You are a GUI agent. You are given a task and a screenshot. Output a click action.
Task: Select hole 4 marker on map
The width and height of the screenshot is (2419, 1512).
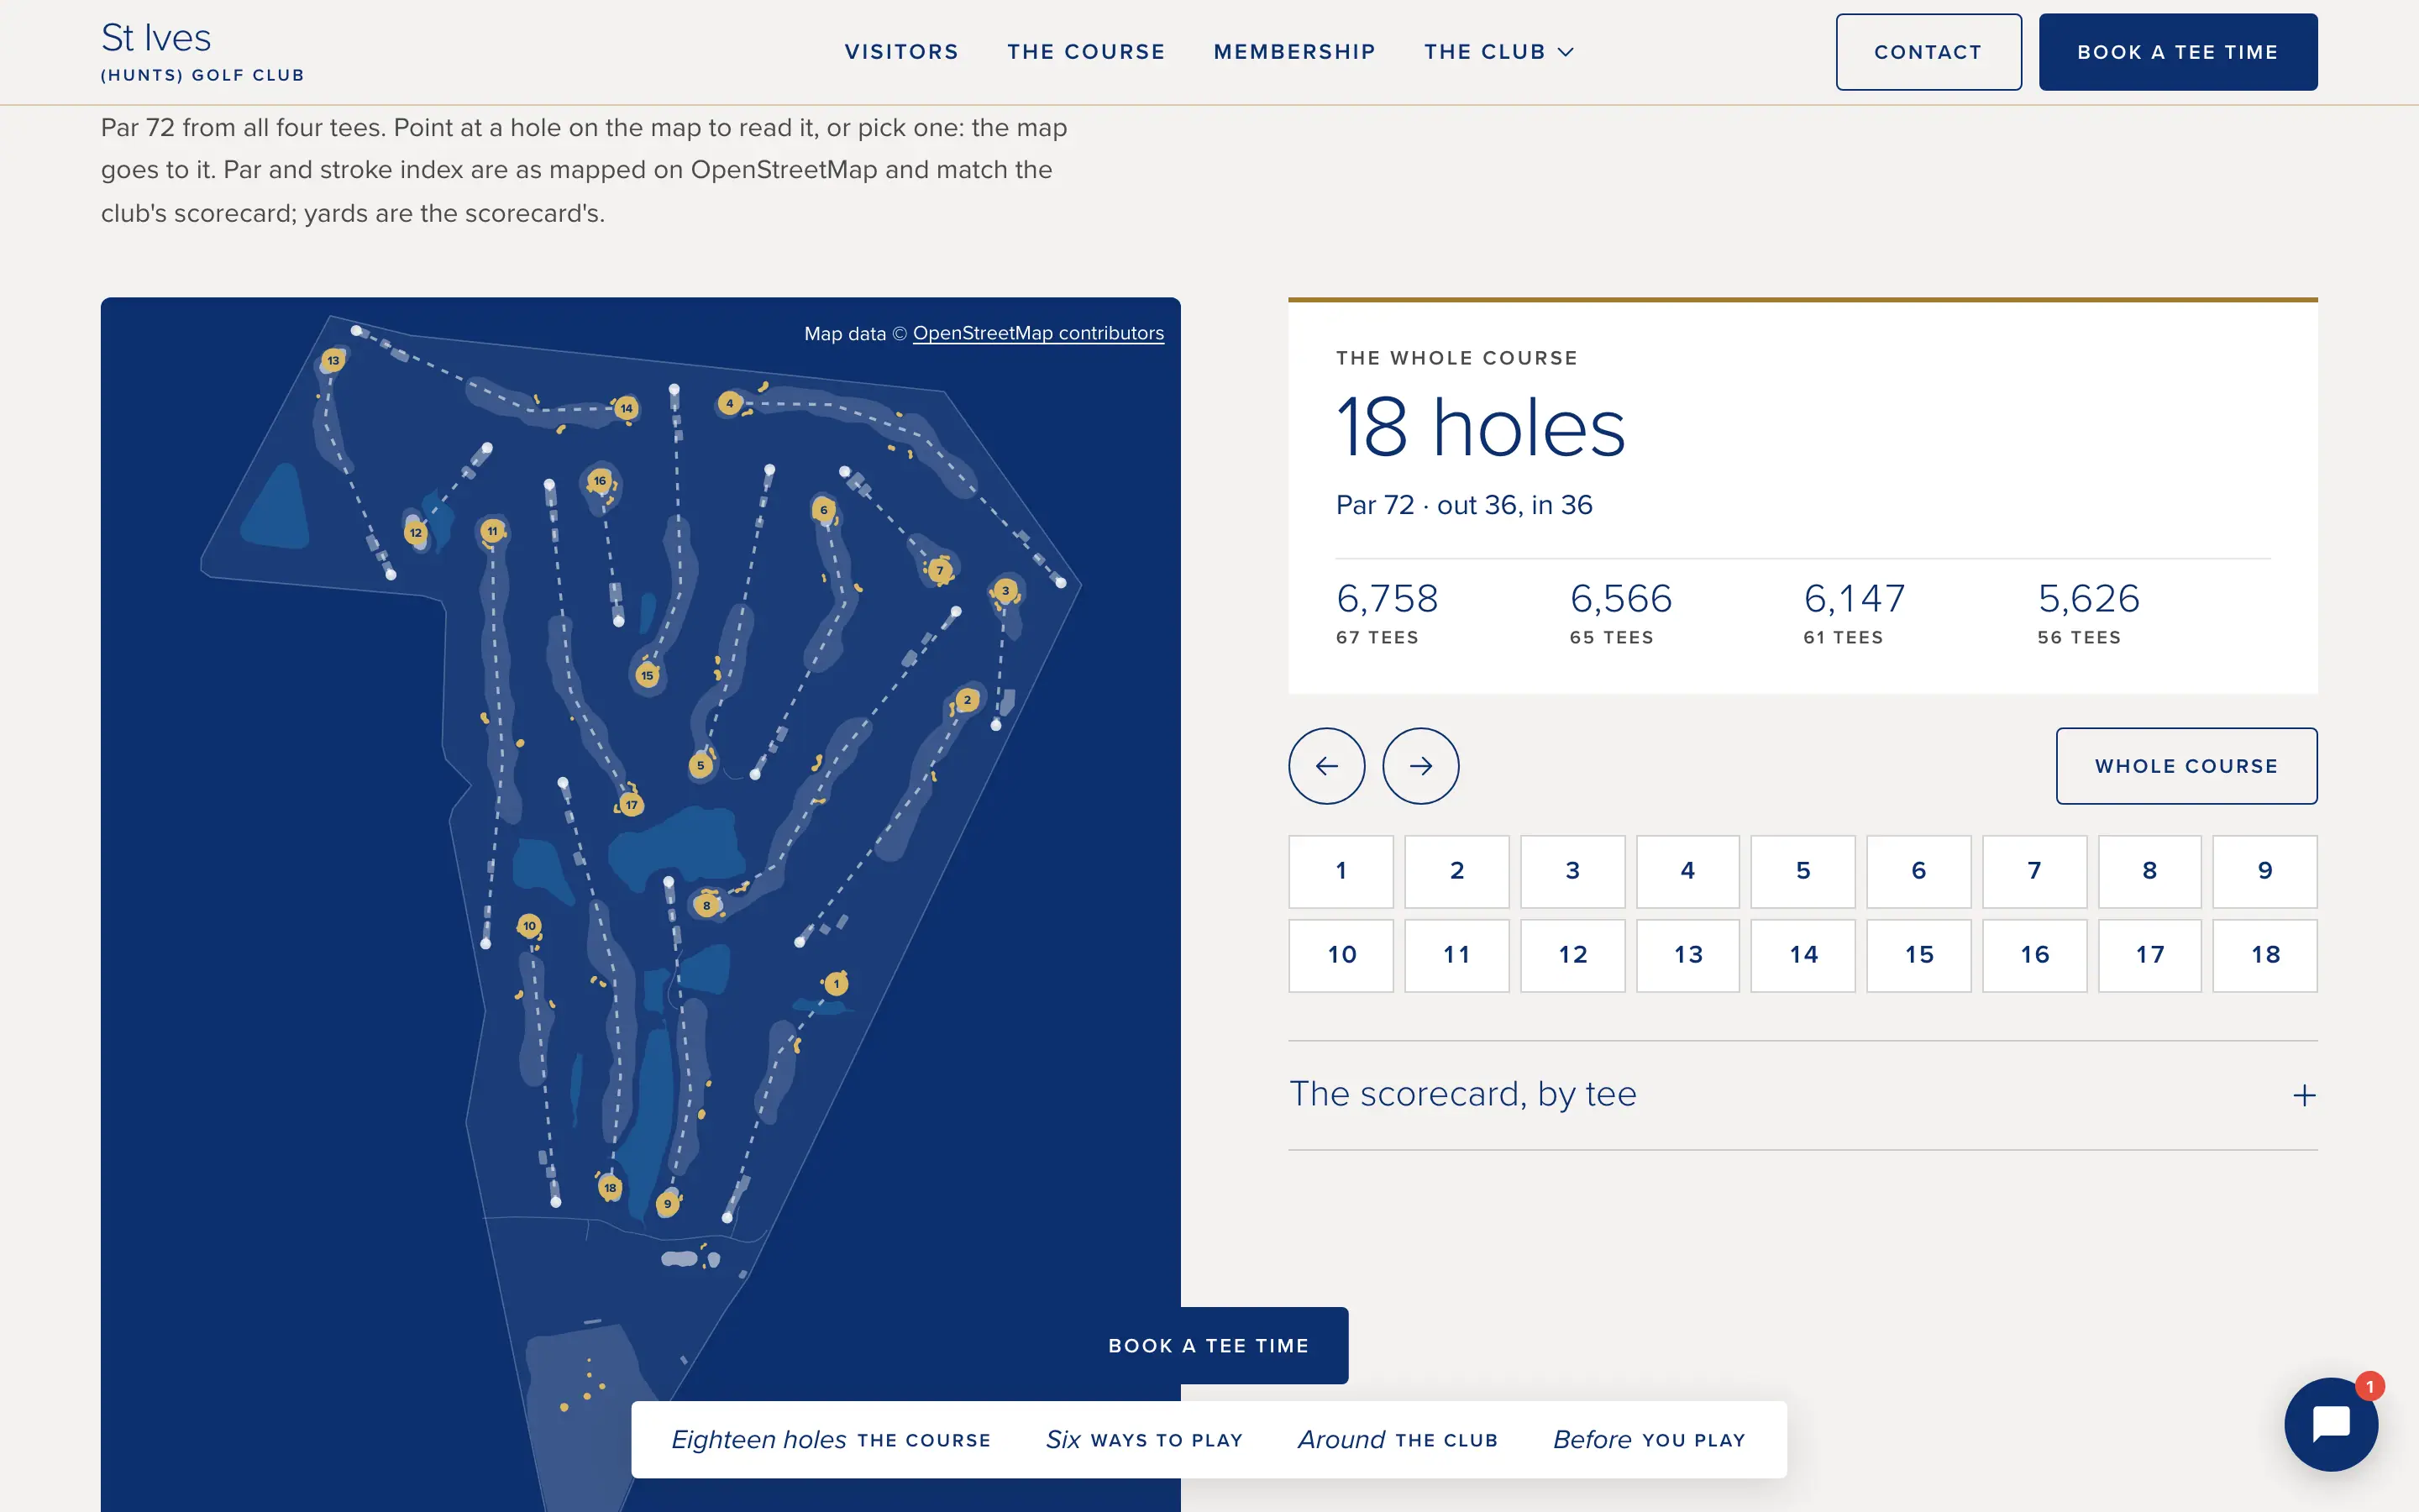[x=730, y=403]
